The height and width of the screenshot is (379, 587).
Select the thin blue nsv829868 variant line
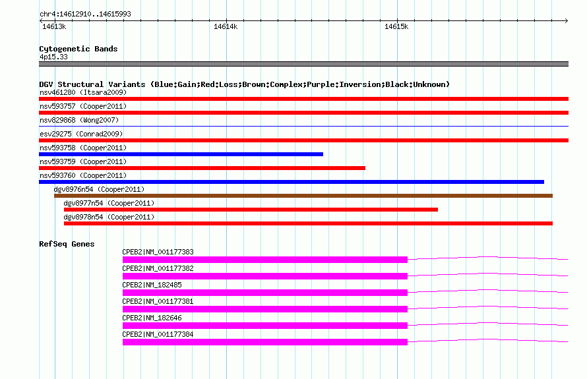pos(303,127)
